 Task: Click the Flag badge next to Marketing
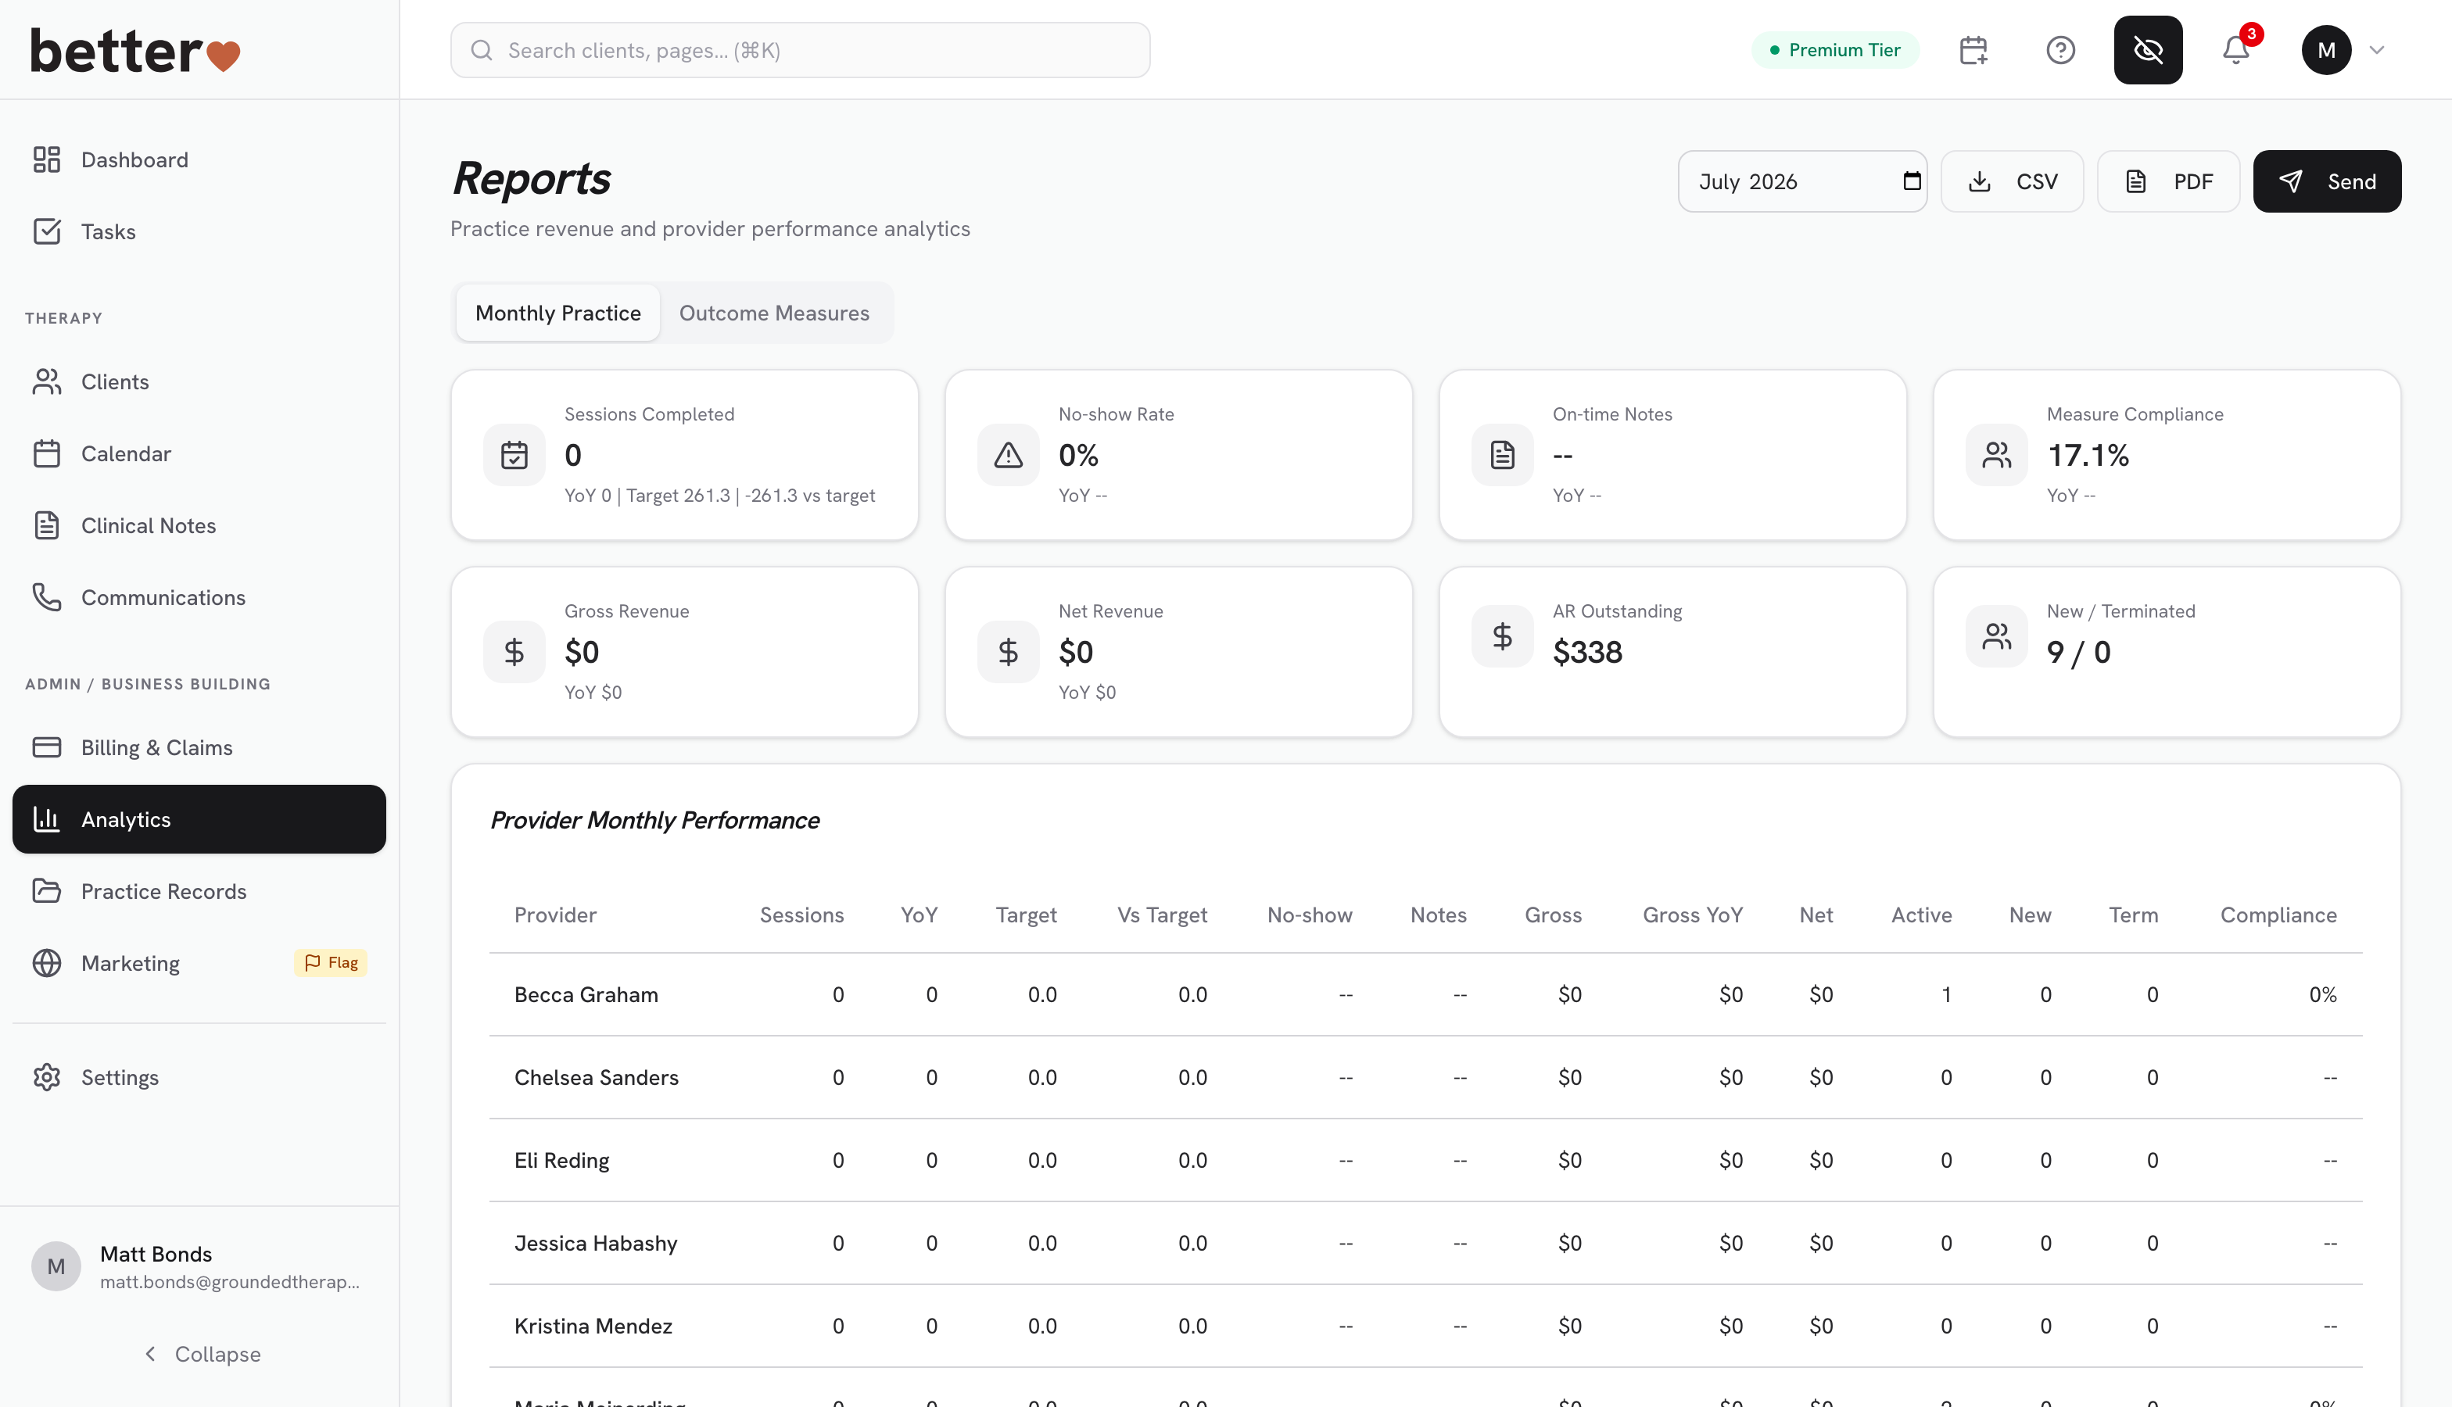[x=331, y=962]
